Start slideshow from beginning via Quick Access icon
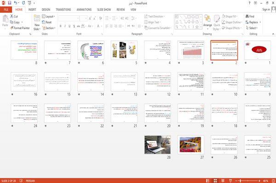276x183 pixels. (29, 3)
